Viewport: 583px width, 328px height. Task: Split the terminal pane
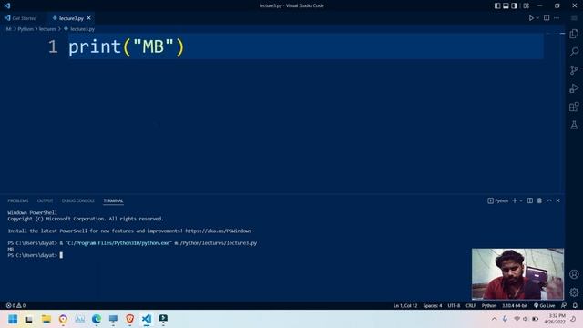point(530,200)
